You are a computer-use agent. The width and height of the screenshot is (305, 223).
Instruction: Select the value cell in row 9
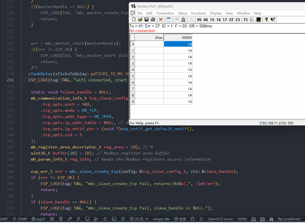[x=178, y=102]
